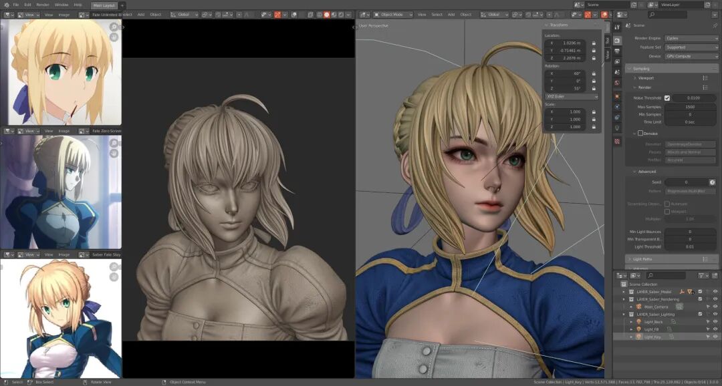Image resolution: width=722 pixels, height=386 pixels.
Task: Exclude LAYER_Saber_Model collection checkbox
Action: point(701,292)
